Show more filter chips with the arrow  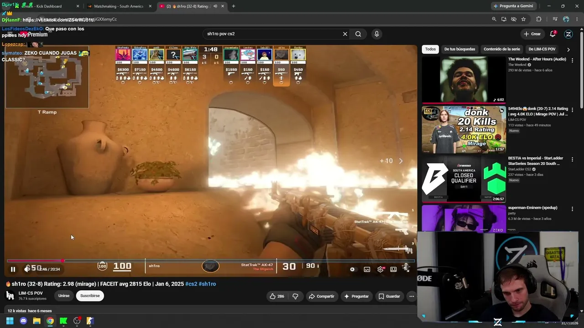point(568,49)
